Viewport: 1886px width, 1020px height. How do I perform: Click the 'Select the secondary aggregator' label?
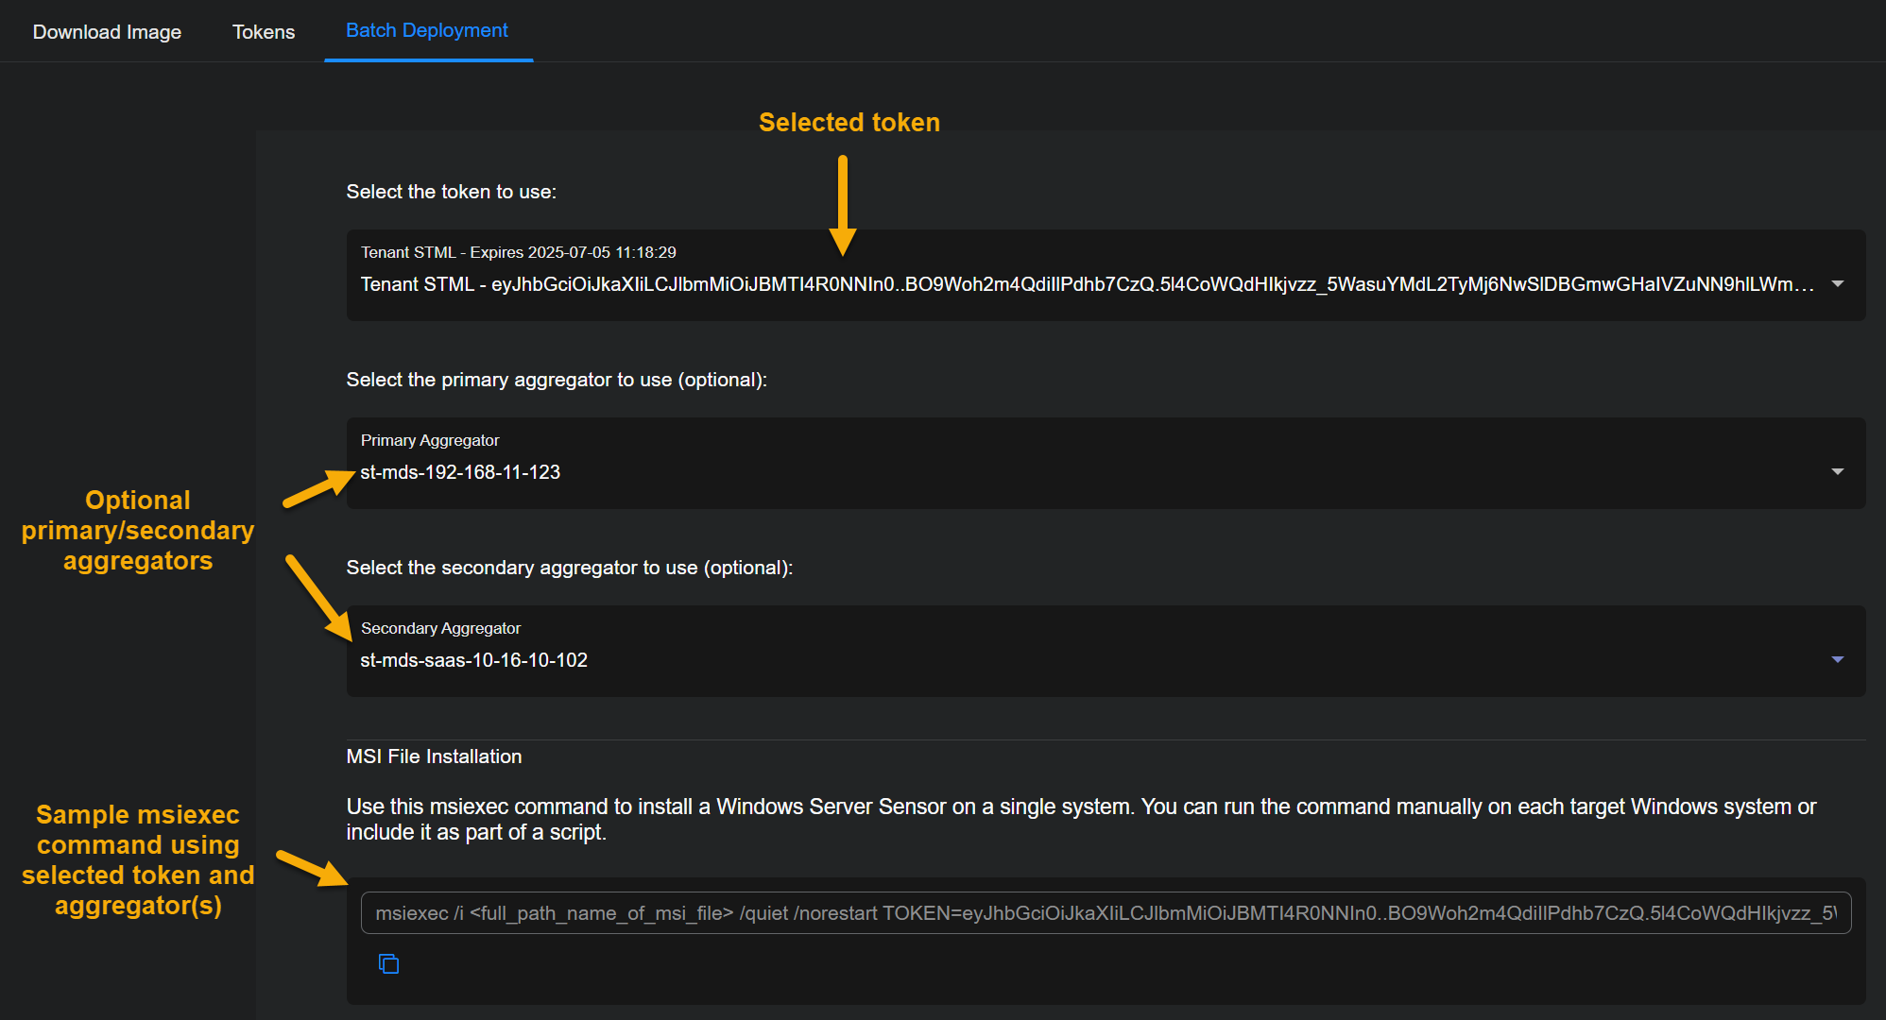coord(569,568)
